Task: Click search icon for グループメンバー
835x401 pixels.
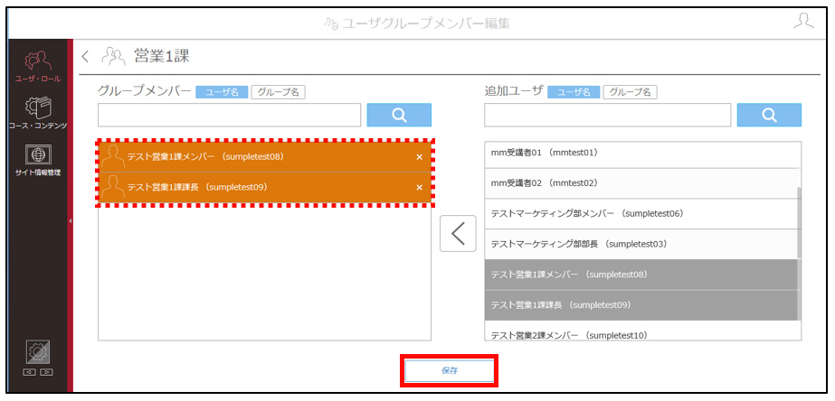Action: click(399, 115)
